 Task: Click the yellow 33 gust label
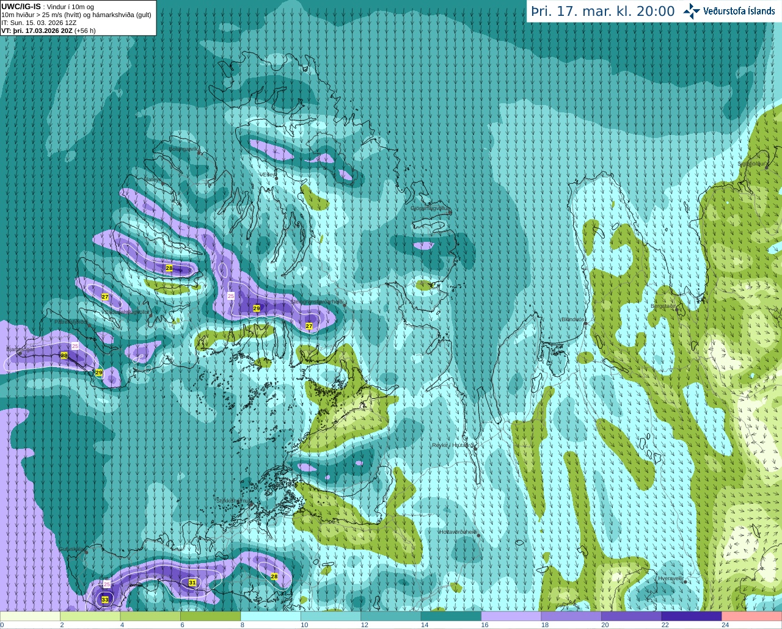point(105,600)
